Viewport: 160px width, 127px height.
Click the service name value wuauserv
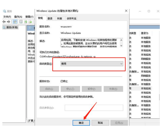click(x=66, y=27)
